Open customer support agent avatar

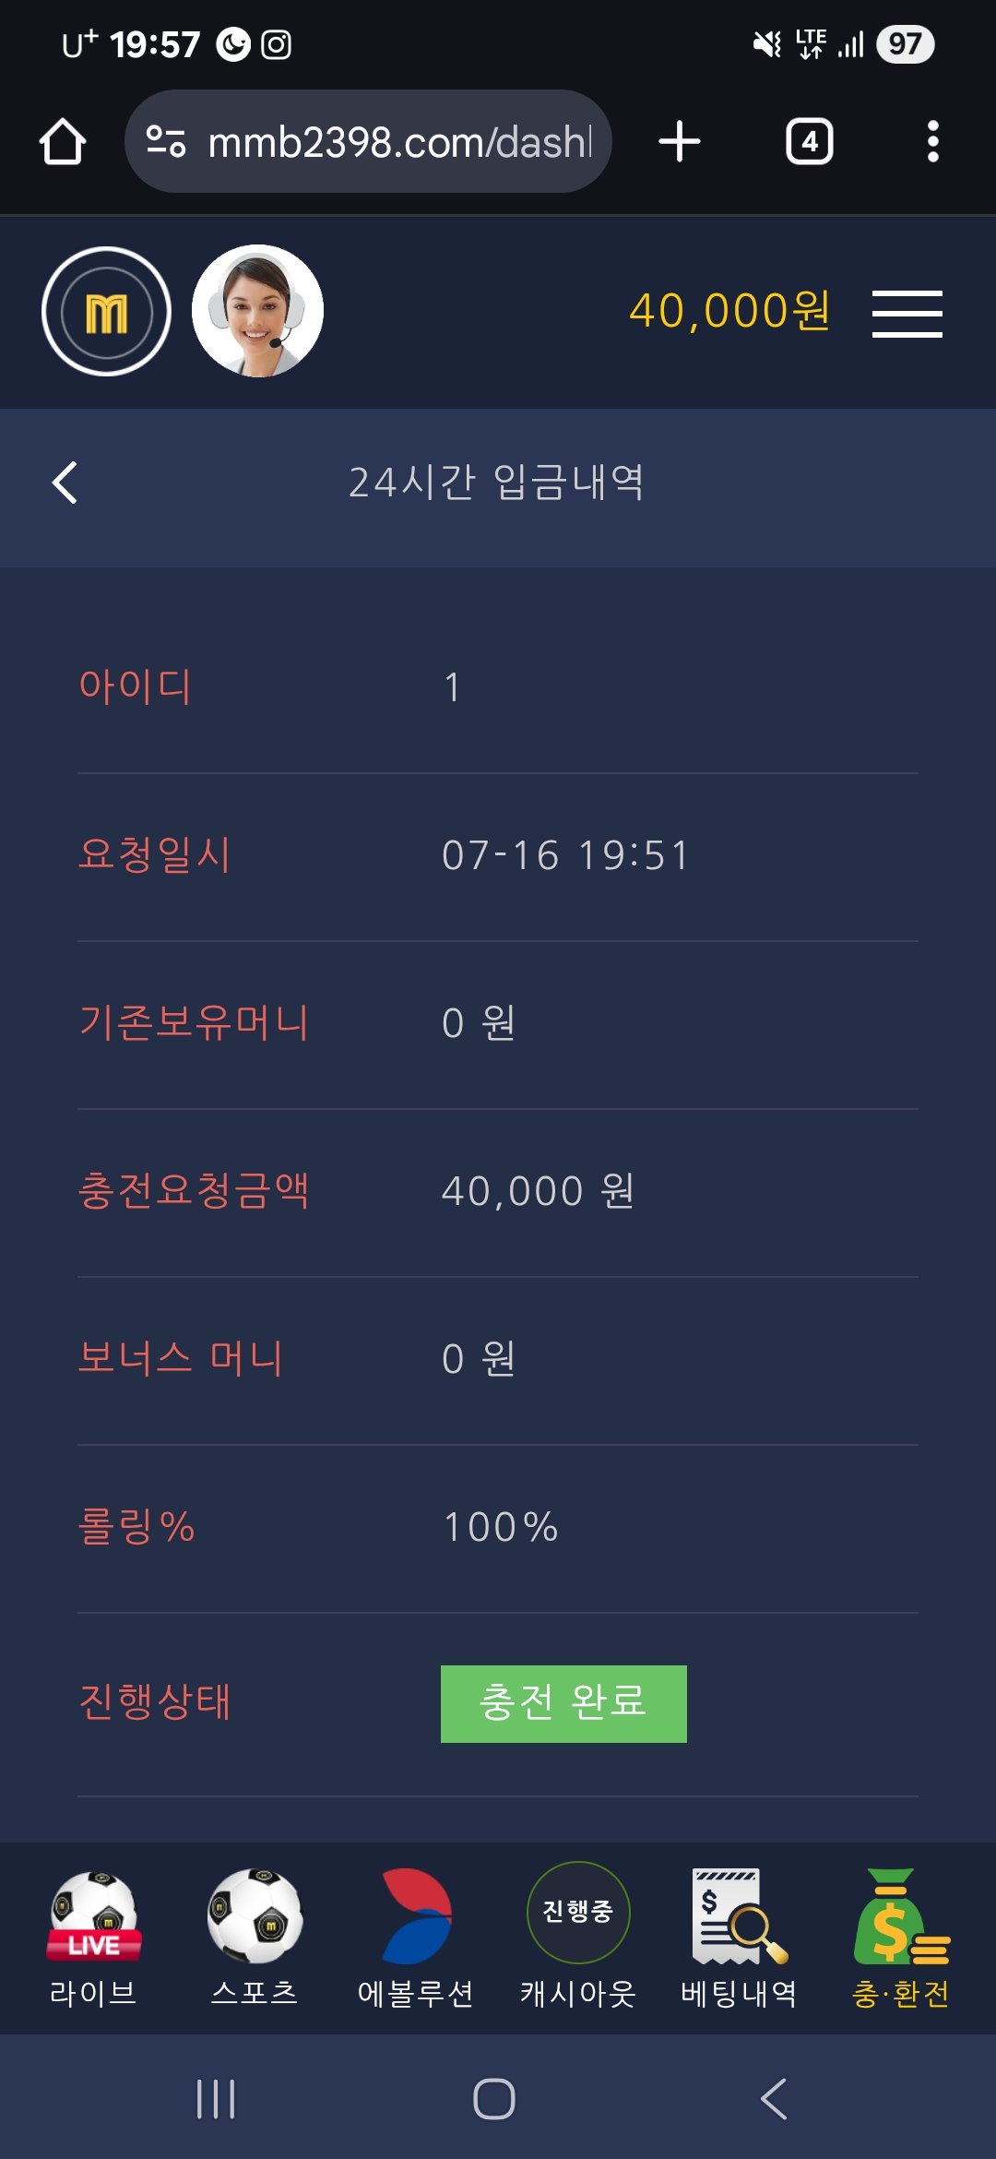[x=257, y=311]
